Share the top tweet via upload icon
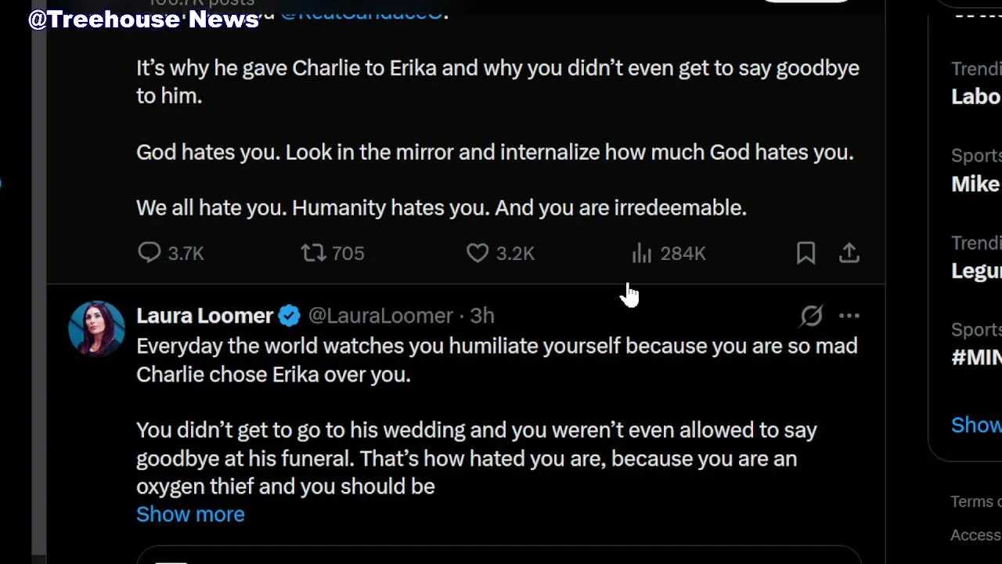Viewport: 1002px width, 564px height. [x=849, y=253]
